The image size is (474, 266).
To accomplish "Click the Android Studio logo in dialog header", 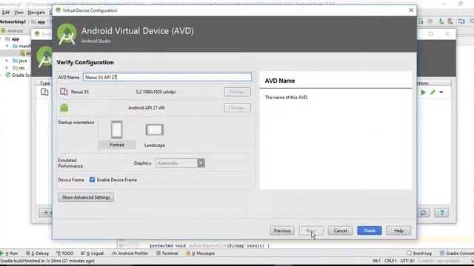I will coord(67,34).
